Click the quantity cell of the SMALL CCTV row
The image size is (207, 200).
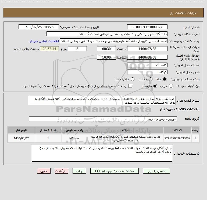[x=48, y=138]
